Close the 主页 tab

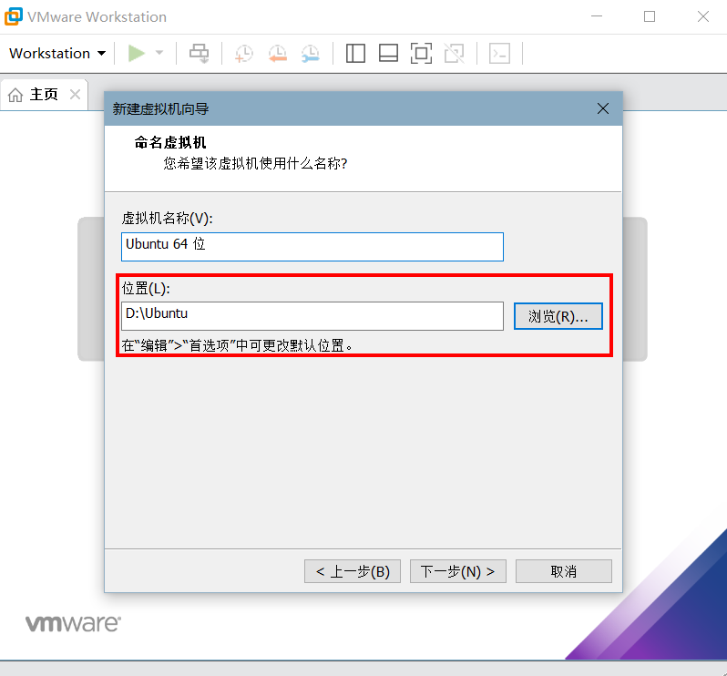[75, 95]
